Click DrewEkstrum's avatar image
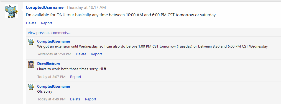Image resolution: width=281 pixels, height=104 pixels. click(31, 64)
